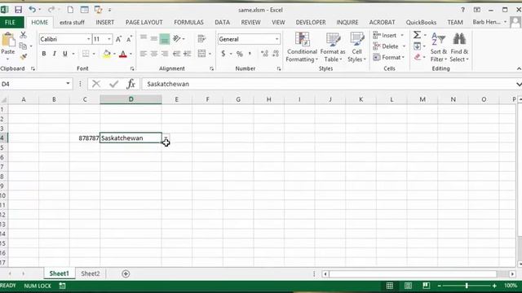This screenshot has width=522, height=293.
Task: Toggle Middle Align
Action: (154, 38)
